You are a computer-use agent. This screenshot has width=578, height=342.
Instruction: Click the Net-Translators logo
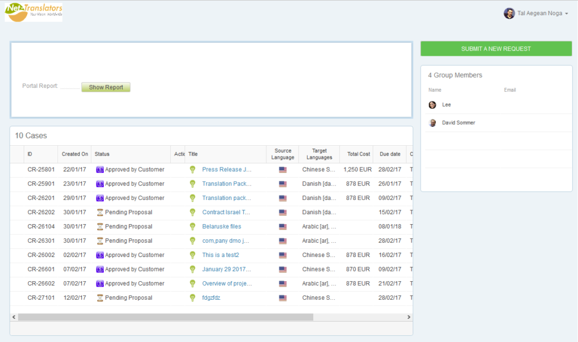pos(33,12)
